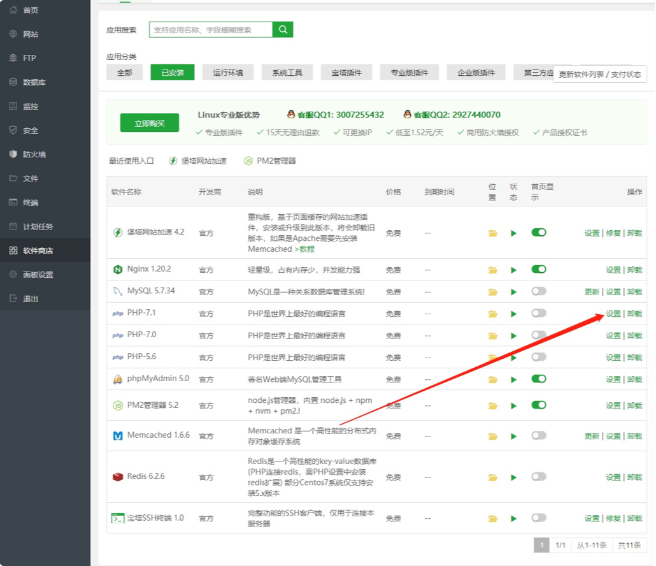Image resolution: width=656 pixels, height=566 pixels.
Task: Open 防火墙 shield icon in sidebar
Action: point(13,154)
